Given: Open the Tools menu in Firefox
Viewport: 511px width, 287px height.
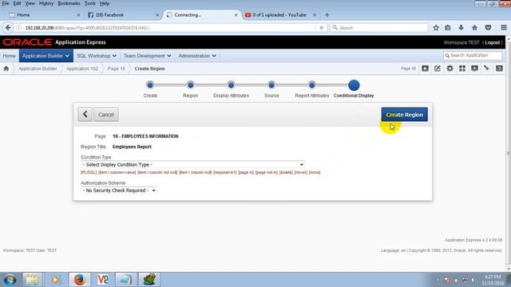Looking at the screenshot, I should 90,3.
